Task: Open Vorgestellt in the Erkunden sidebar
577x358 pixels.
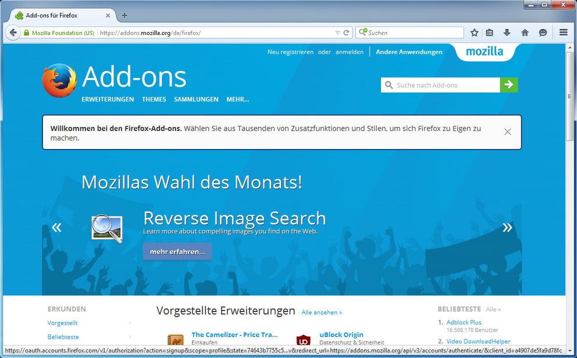Action: (63, 323)
